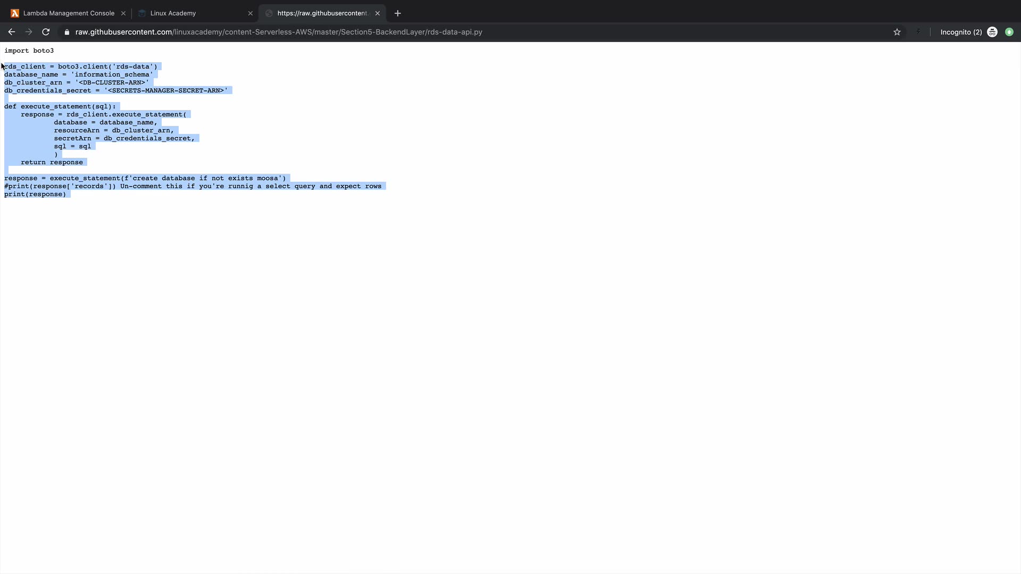Click the browser back arrow
Image resolution: width=1021 pixels, height=574 pixels.
(11, 32)
